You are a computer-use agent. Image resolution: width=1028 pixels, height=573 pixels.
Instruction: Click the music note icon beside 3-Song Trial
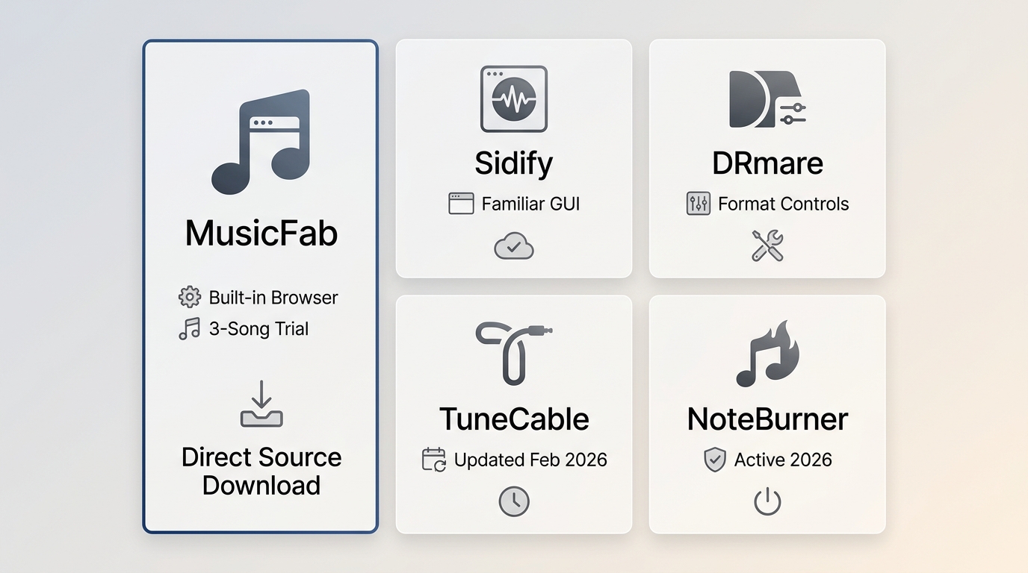pyautogui.click(x=190, y=329)
